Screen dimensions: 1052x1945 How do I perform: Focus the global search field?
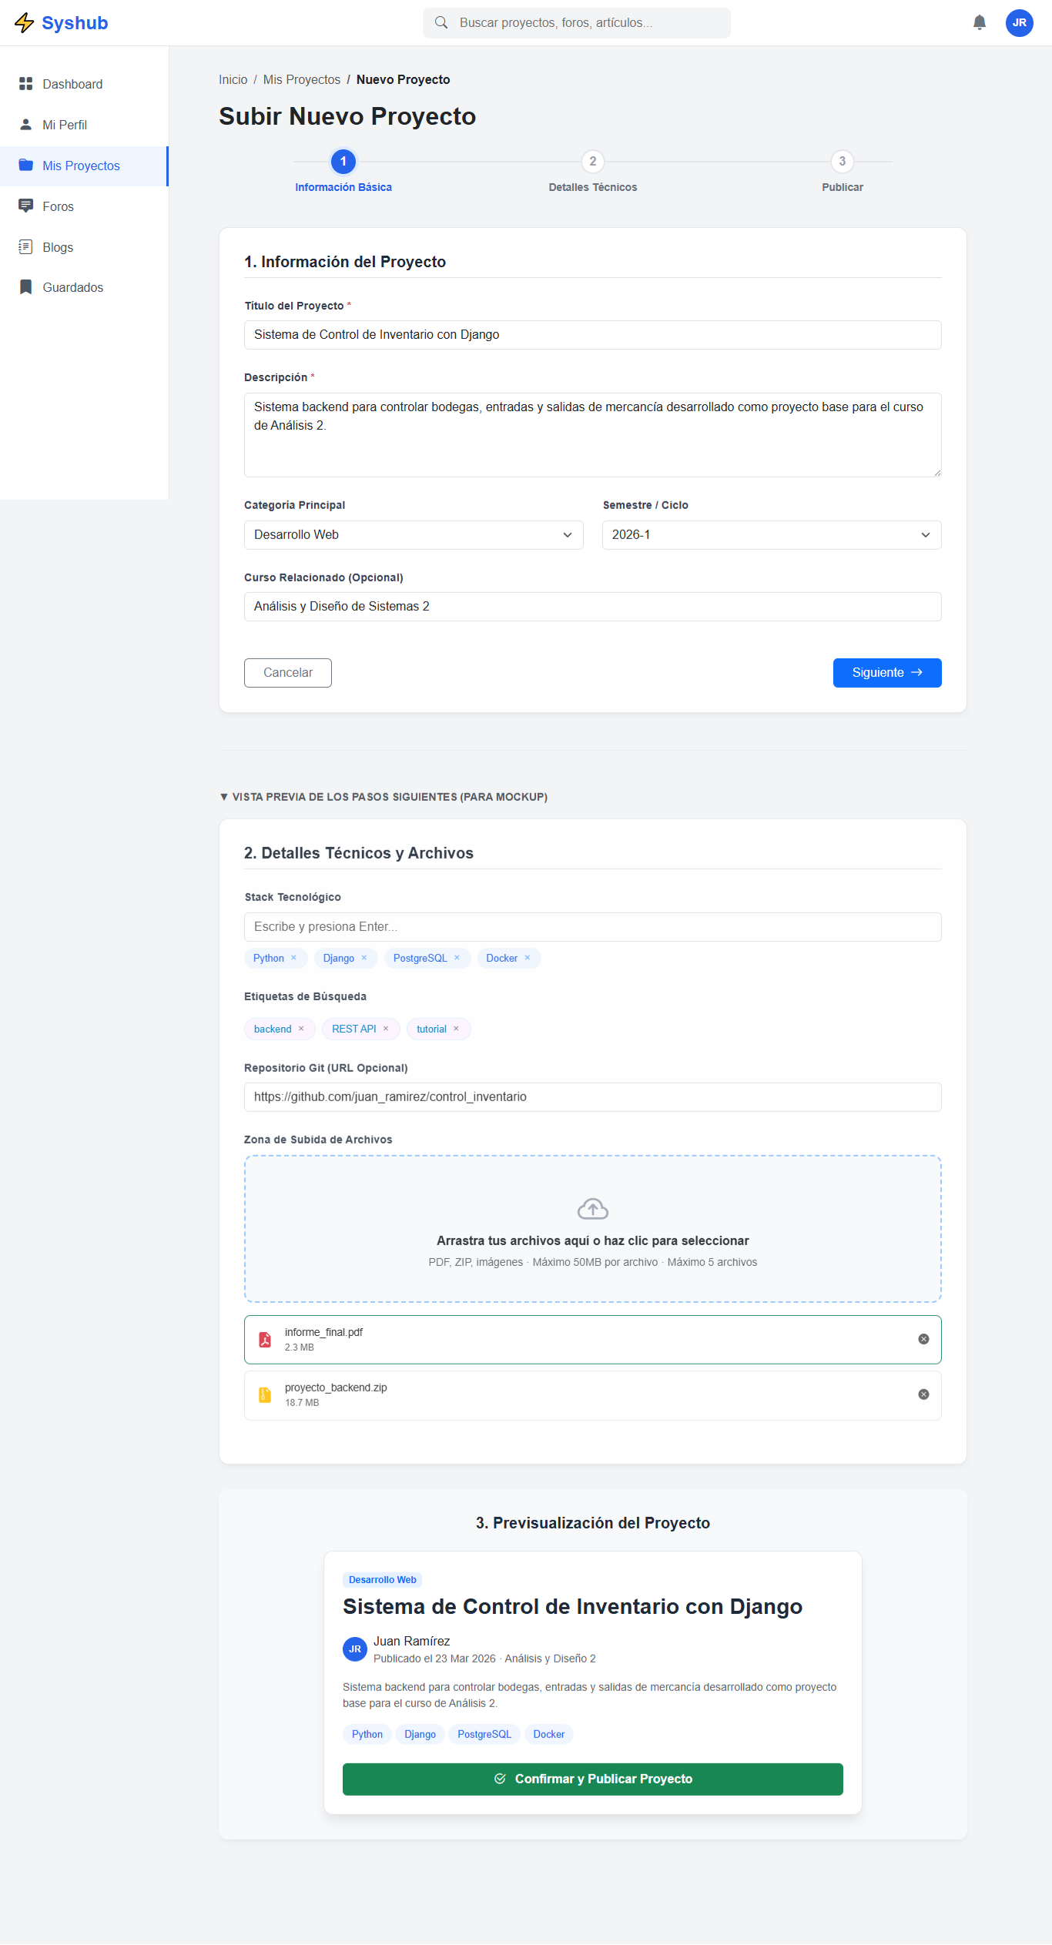click(577, 23)
